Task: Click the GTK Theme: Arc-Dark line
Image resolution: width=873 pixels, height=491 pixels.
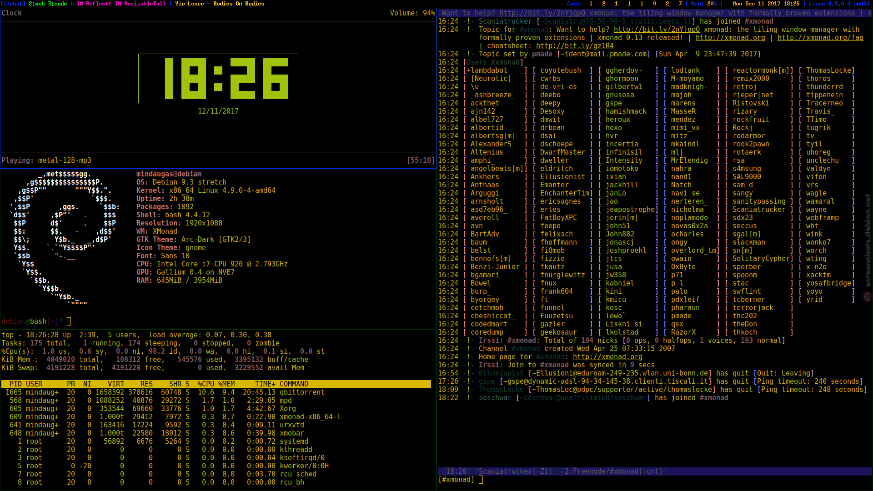Action: [x=194, y=240]
